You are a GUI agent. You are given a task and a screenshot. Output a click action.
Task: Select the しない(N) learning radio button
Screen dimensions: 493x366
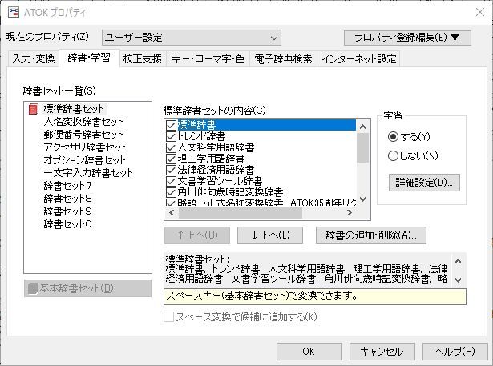point(393,156)
